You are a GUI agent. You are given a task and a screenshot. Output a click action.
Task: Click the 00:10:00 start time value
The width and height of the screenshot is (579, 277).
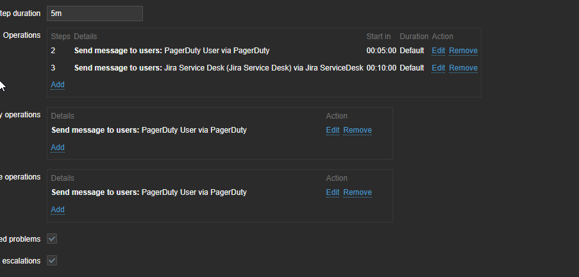click(381, 68)
